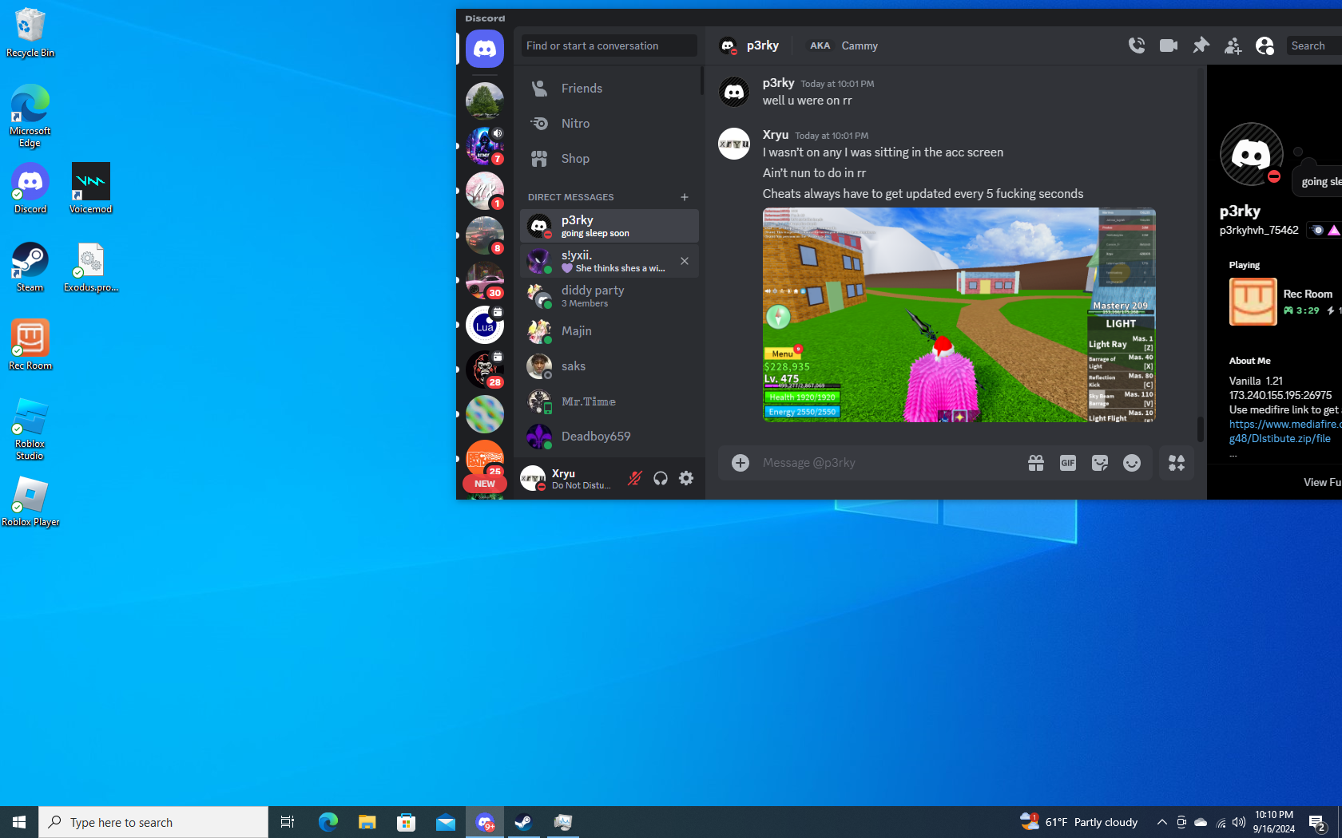Open Task View on the taskbar
This screenshot has height=838, width=1342.
click(x=288, y=822)
